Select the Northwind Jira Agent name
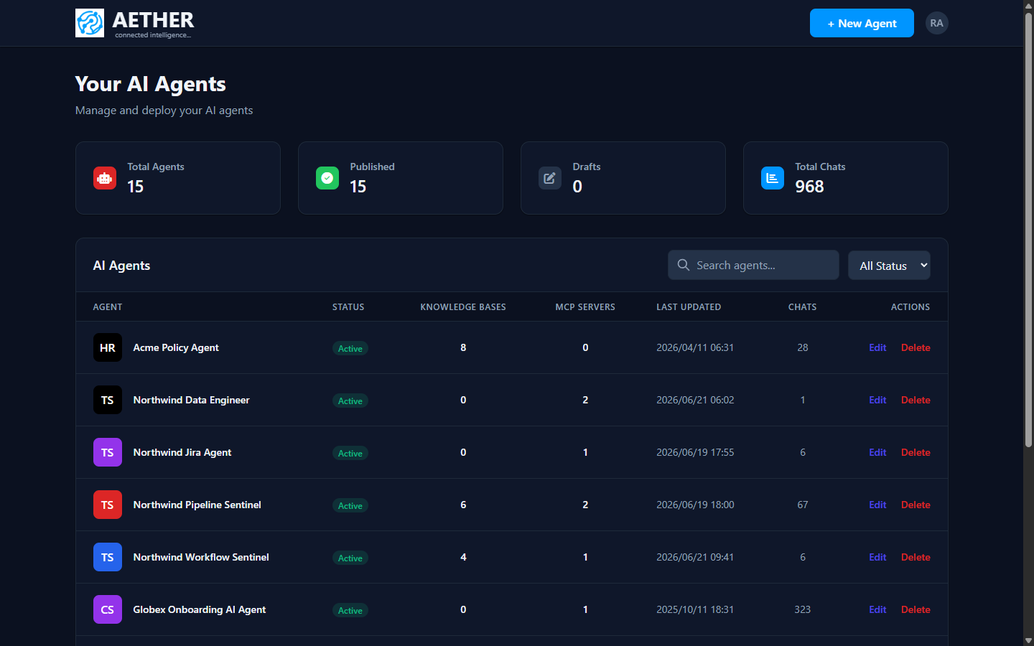The image size is (1034, 646). (x=182, y=452)
